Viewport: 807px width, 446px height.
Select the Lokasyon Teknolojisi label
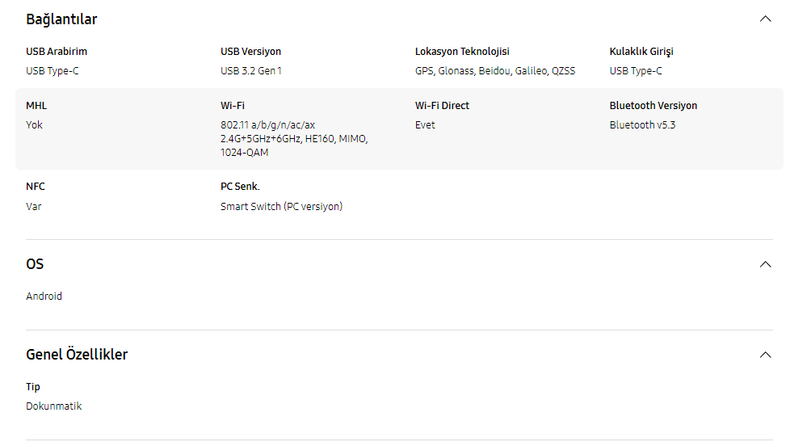(x=462, y=52)
